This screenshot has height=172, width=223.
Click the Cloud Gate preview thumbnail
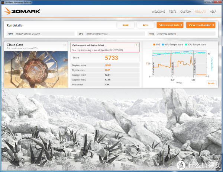click(36, 69)
